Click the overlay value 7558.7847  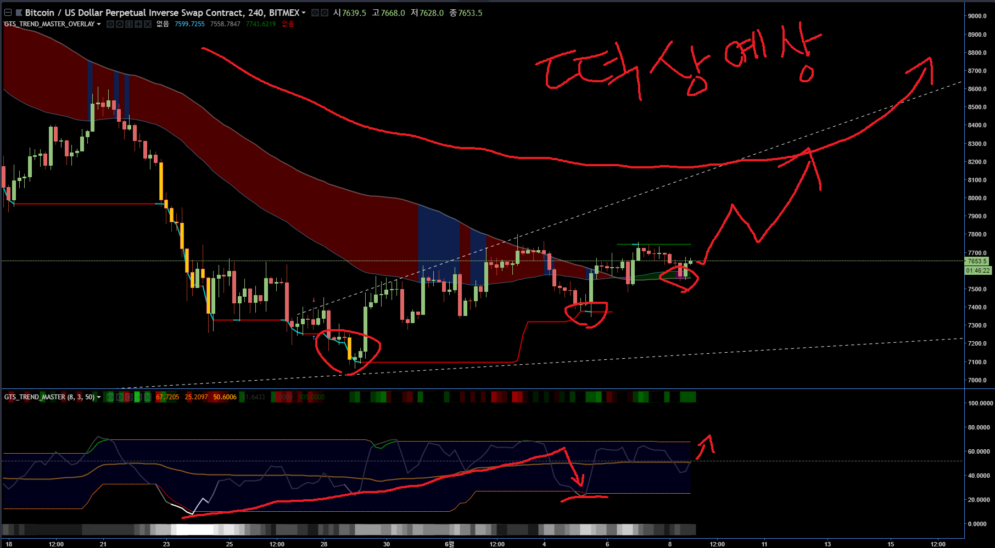(x=225, y=24)
